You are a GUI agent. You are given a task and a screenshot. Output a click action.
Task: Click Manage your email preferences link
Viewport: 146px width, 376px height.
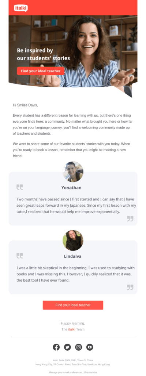point(65,372)
